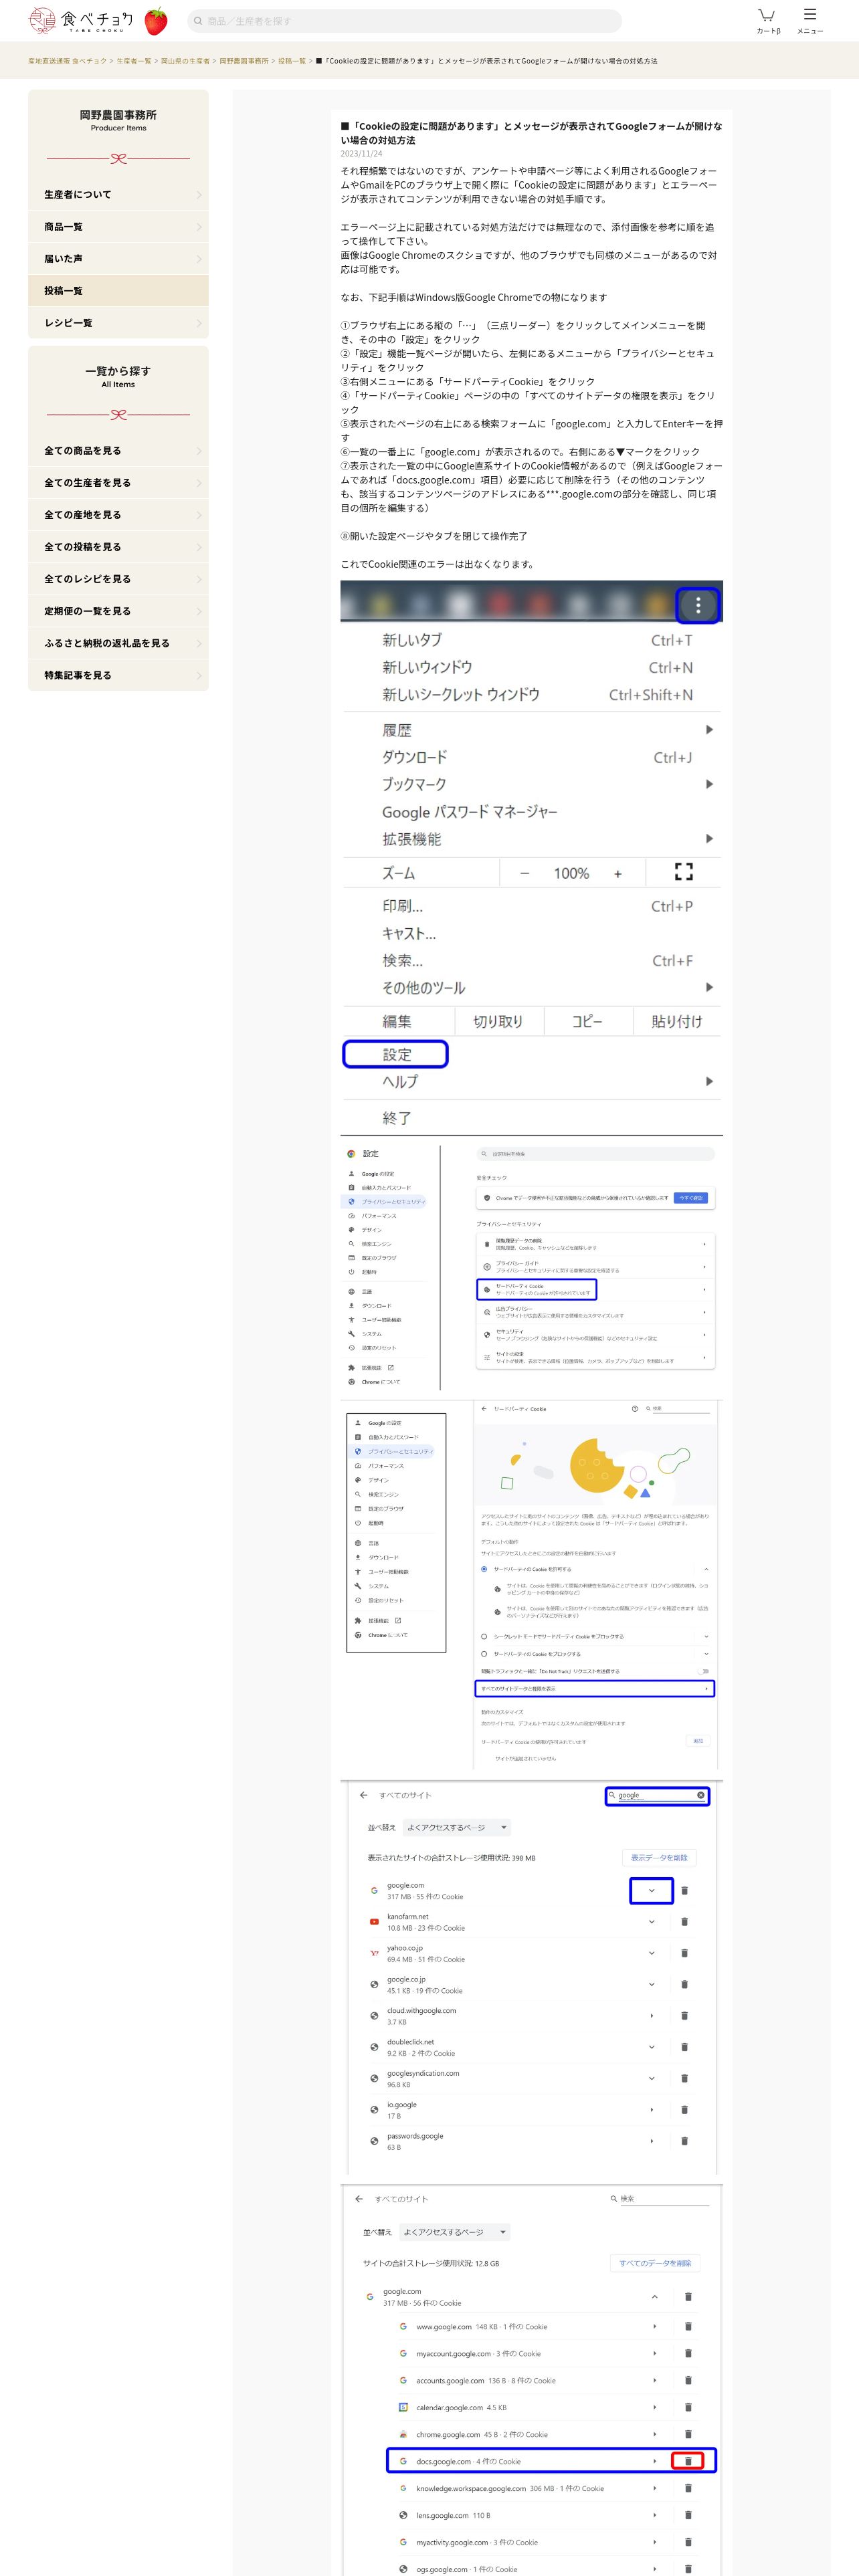859x2576 pixels.
Task: Open 定期便の一覧を見る
Action: pos(118,611)
